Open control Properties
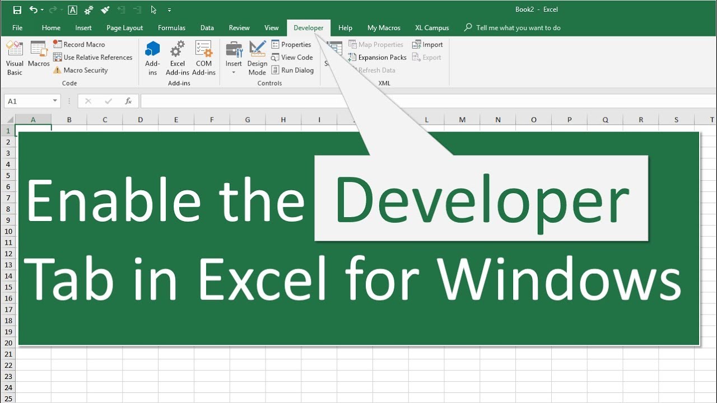Image resolution: width=717 pixels, height=403 pixels. pyautogui.click(x=291, y=44)
